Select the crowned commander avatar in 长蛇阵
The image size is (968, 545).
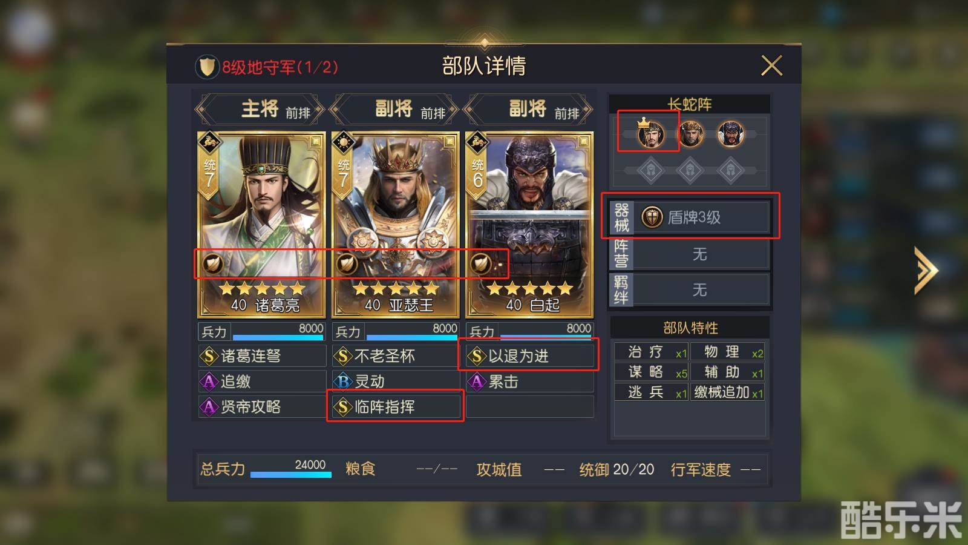[651, 134]
